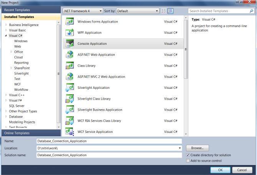Expand the SharePoint node
Viewport: 257px width, 175px height.
coord(11,68)
